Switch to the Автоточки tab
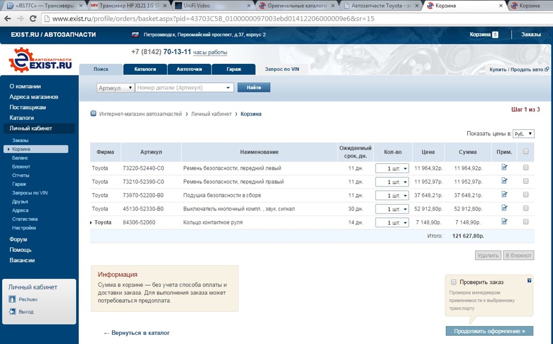The image size is (553, 344). click(190, 69)
